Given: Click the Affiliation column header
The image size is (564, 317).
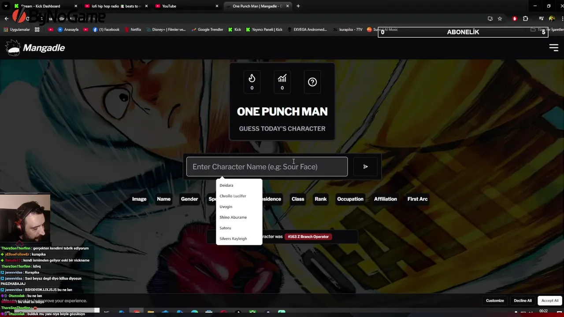Looking at the screenshot, I should click(386, 199).
